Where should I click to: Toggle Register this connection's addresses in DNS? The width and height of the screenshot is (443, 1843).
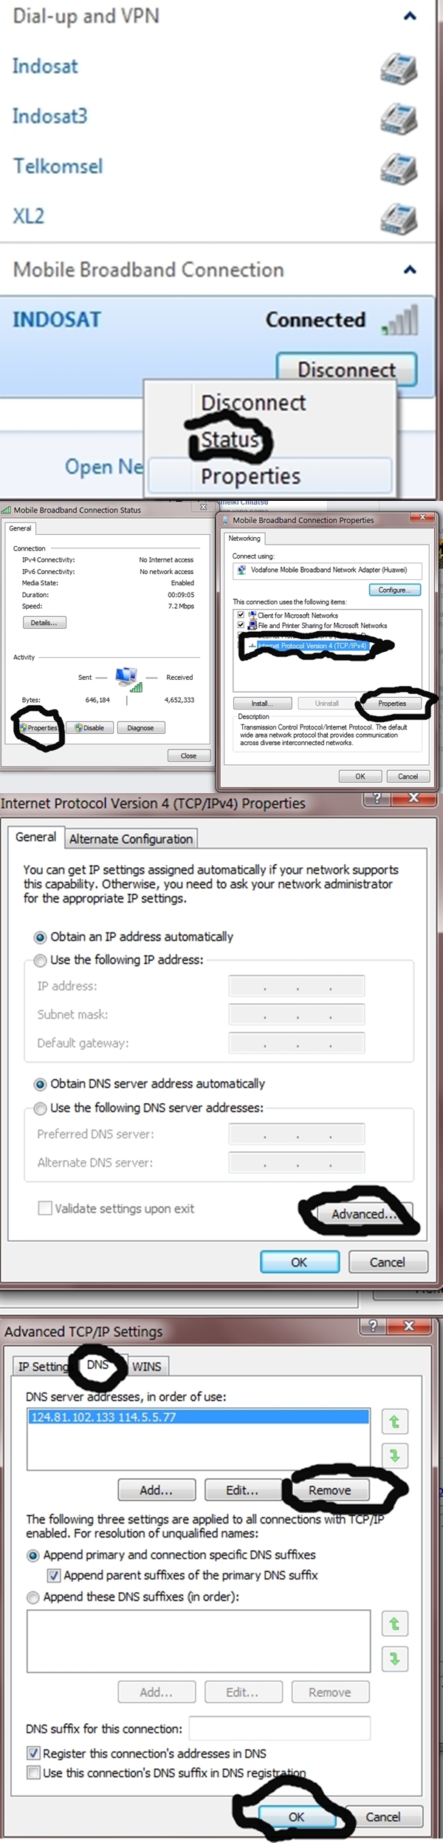[33, 1753]
